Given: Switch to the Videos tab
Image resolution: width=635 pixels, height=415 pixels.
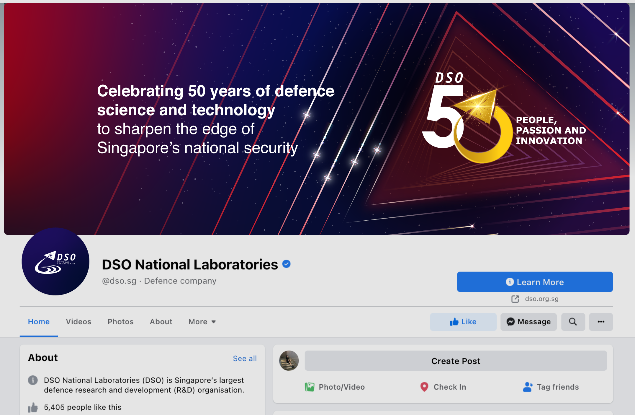Looking at the screenshot, I should (x=78, y=322).
